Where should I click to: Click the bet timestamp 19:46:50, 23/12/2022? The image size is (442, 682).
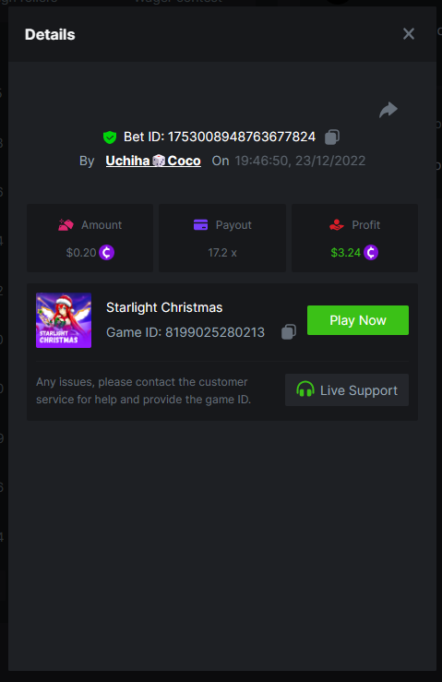click(300, 161)
